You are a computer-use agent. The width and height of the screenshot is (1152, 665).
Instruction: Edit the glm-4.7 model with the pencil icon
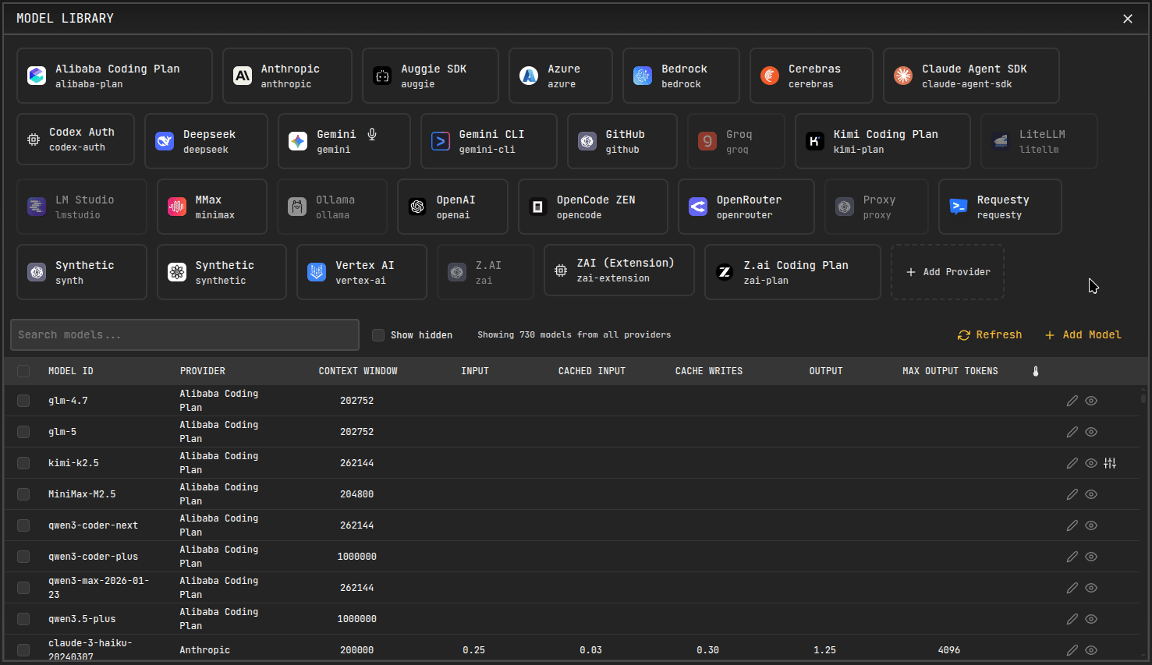click(x=1072, y=401)
